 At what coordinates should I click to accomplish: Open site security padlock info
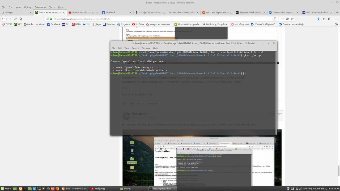(51, 19)
